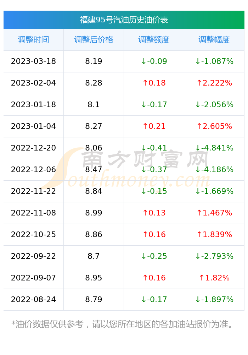
Task: Click the price 8.79 cell
Action: [x=94, y=300]
